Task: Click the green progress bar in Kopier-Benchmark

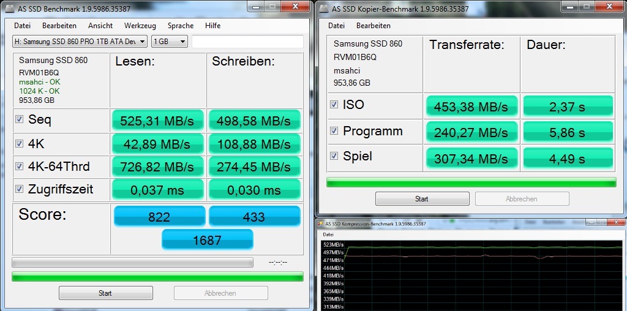Action: 471,182
